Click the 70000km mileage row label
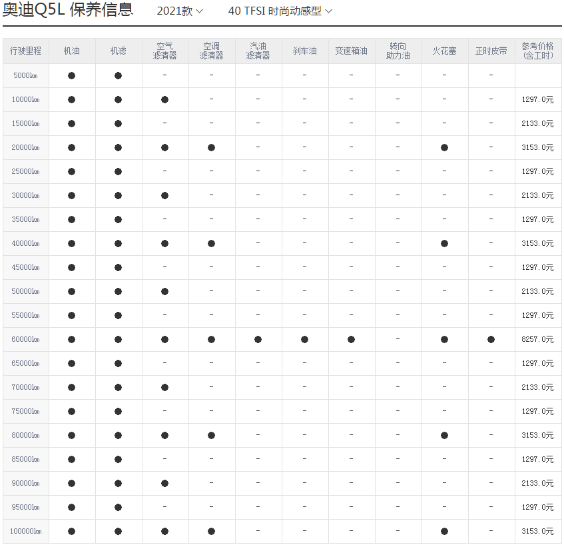The width and height of the screenshot is (564, 547). tap(25, 388)
